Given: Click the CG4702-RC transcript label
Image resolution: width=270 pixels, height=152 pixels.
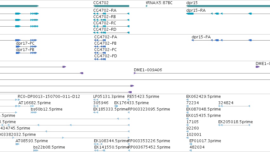Looking at the screenshot, I should coord(105,23).
